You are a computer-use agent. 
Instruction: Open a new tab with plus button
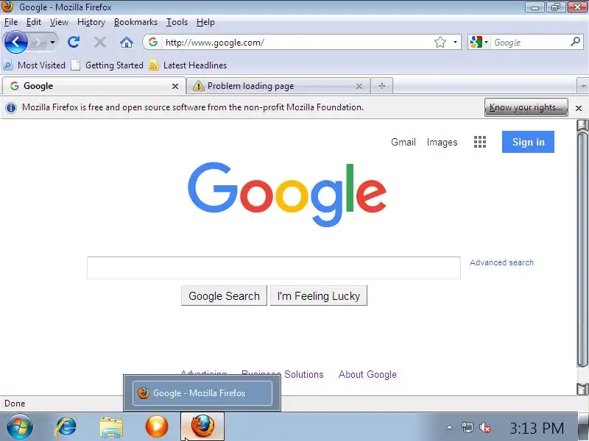pos(382,86)
